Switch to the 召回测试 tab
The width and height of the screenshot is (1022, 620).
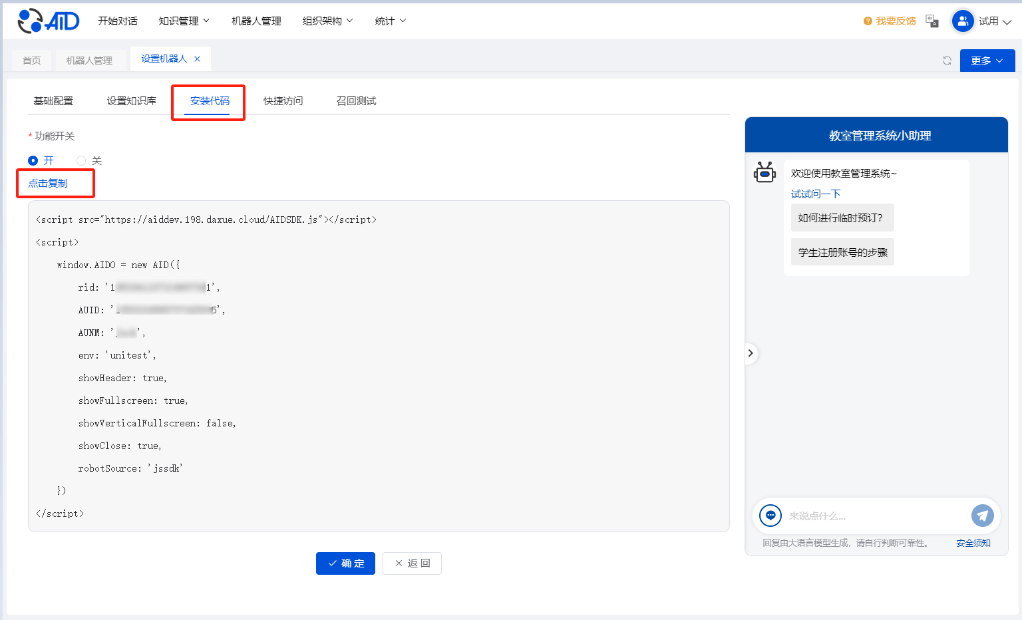(x=357, y=101)
